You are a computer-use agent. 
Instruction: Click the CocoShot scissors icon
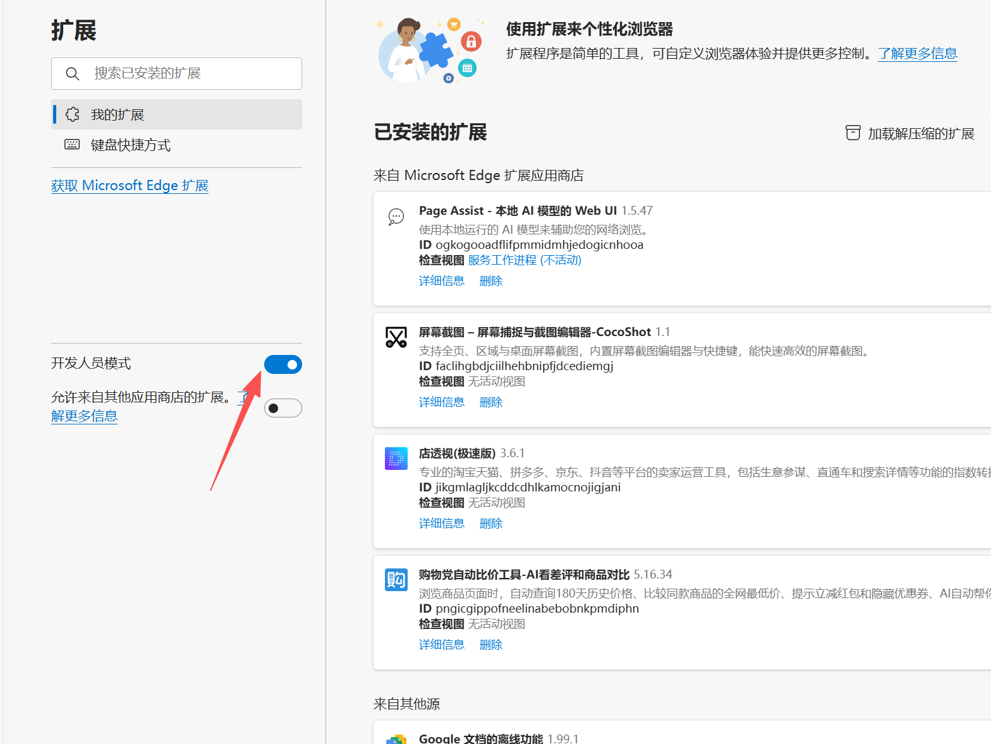click(396, 338)
